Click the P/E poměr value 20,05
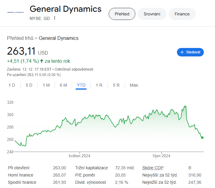 click(x=120, y=175)
